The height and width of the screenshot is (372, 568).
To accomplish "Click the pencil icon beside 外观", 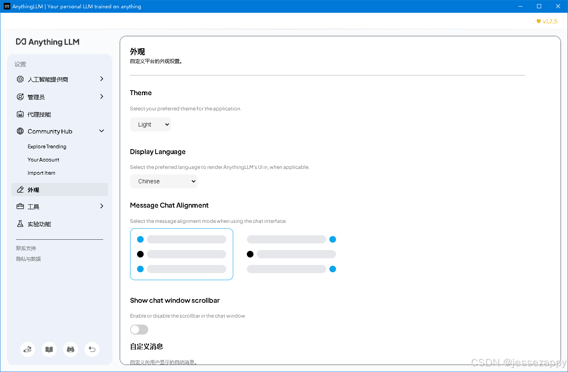I will pyautogui.click(x=20, y=190).
